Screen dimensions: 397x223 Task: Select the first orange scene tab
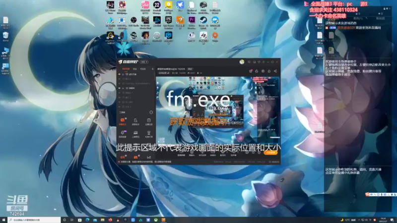tap(126, 69)
